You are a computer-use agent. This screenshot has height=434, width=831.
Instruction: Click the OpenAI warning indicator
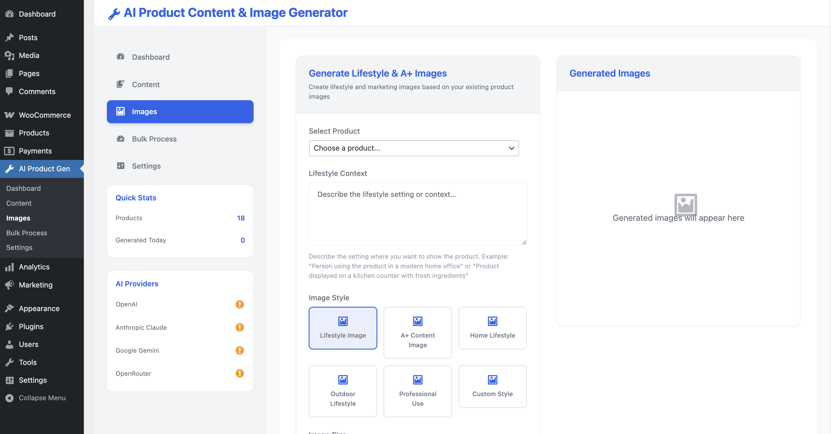[x=240, y=304]
